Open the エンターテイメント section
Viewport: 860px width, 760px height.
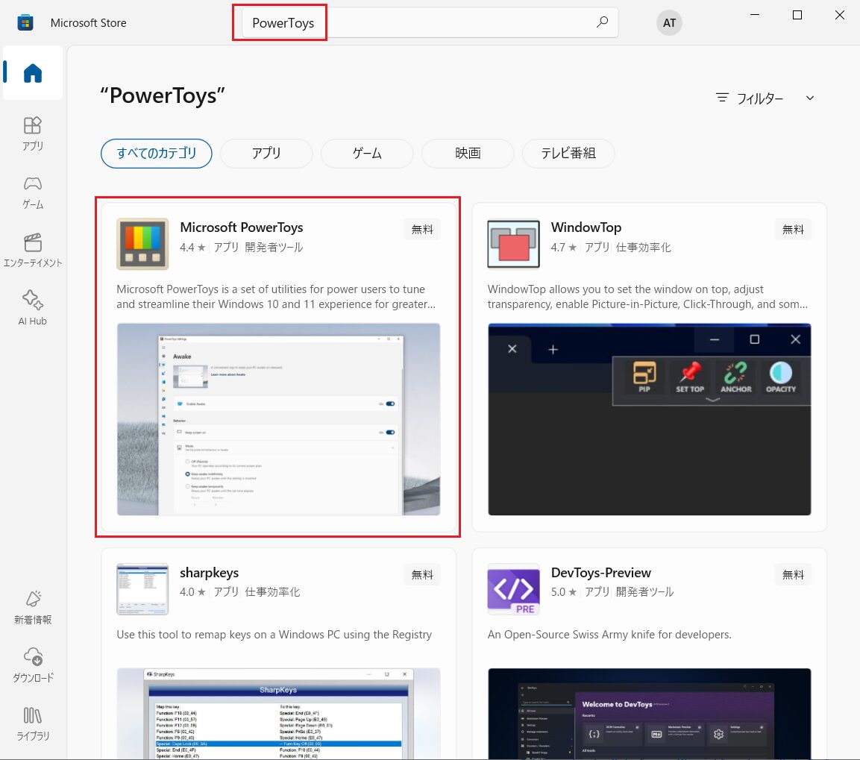coord(32,250)
